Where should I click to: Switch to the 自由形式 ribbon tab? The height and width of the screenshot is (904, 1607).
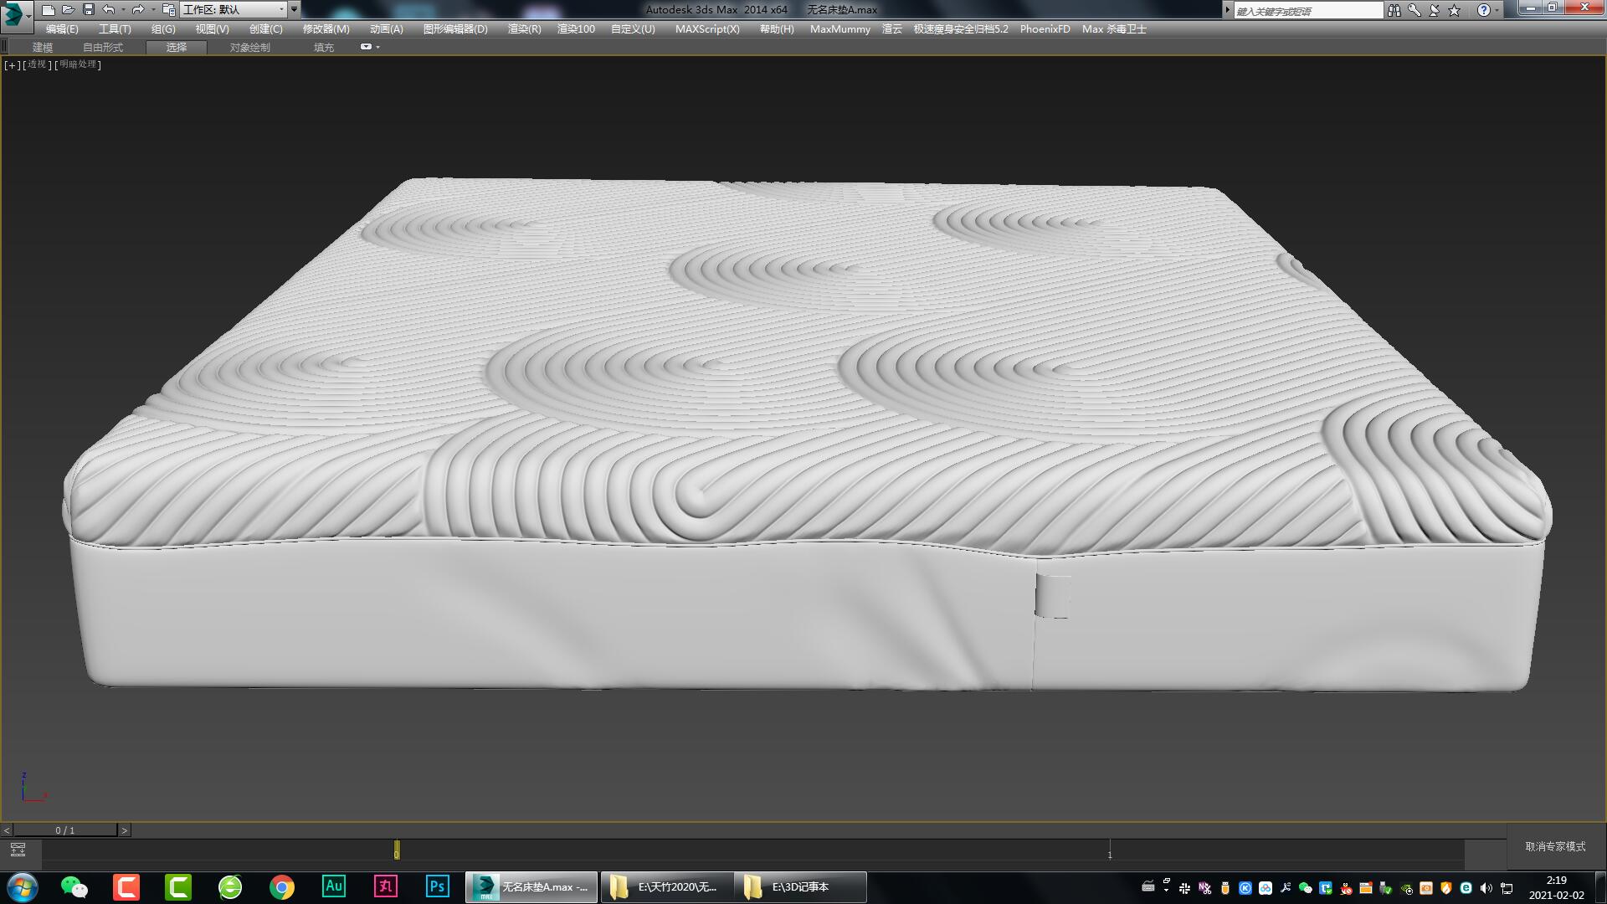(102, 47)
